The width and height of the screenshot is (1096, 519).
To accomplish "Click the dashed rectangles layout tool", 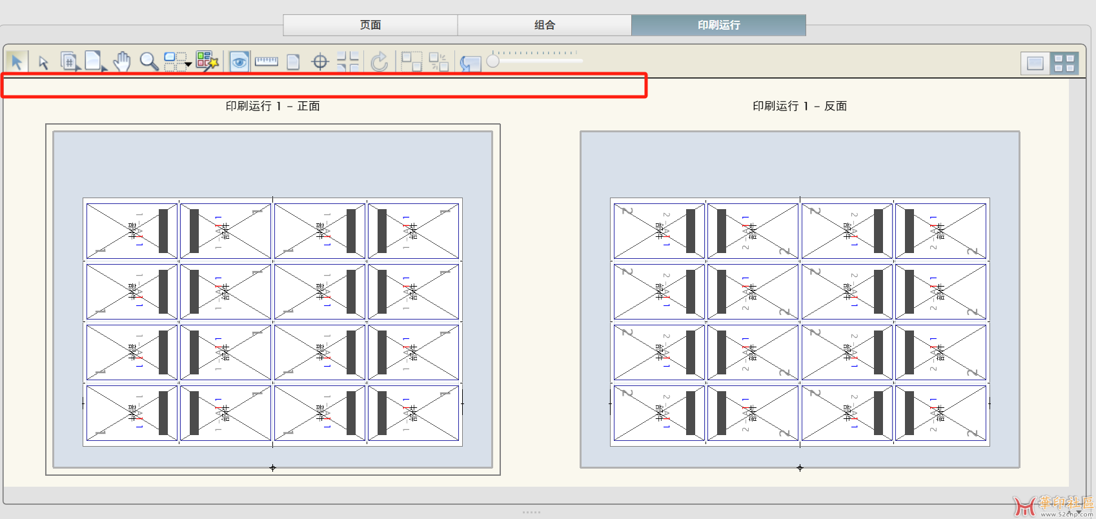I will 174,61.
